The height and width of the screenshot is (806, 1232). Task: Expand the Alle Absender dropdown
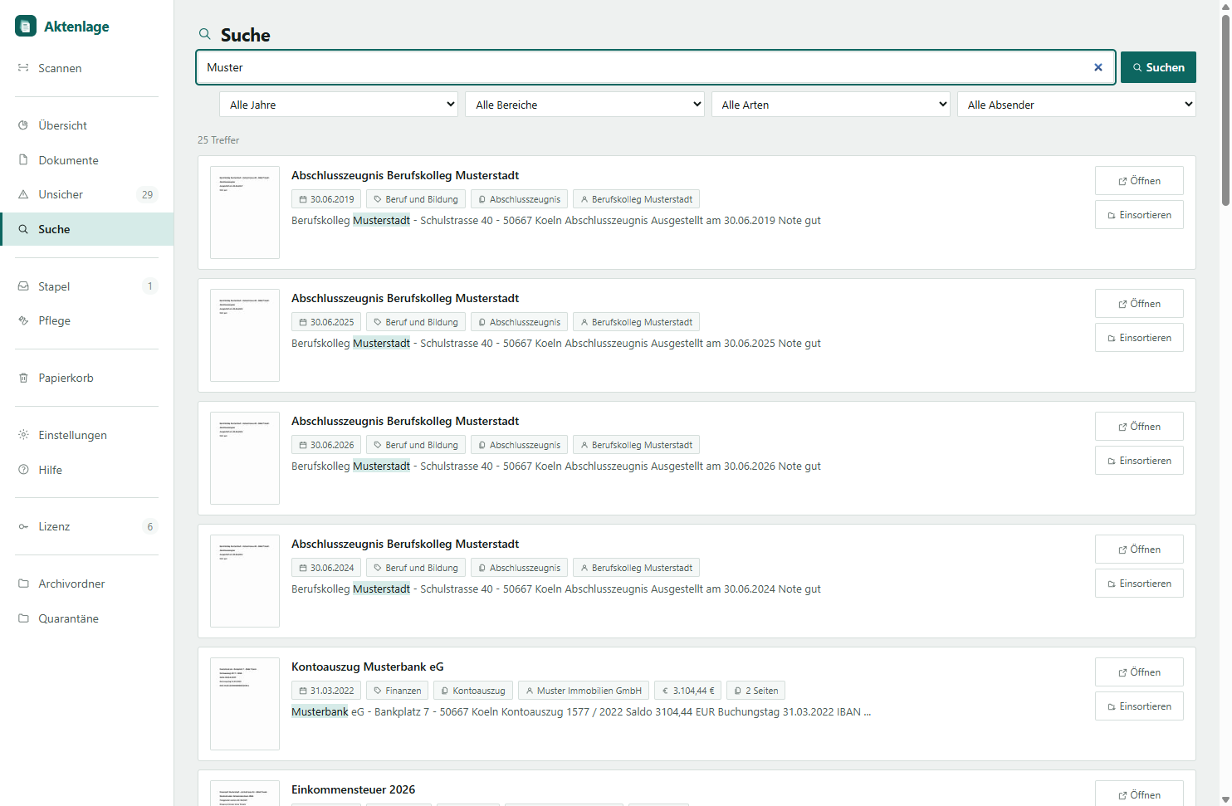click(1077, 105)
